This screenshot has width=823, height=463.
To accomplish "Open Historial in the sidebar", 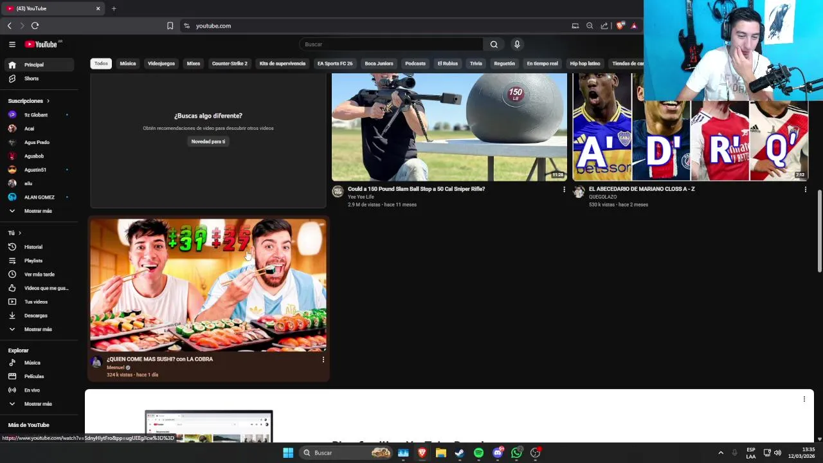I will pos(39,247).
